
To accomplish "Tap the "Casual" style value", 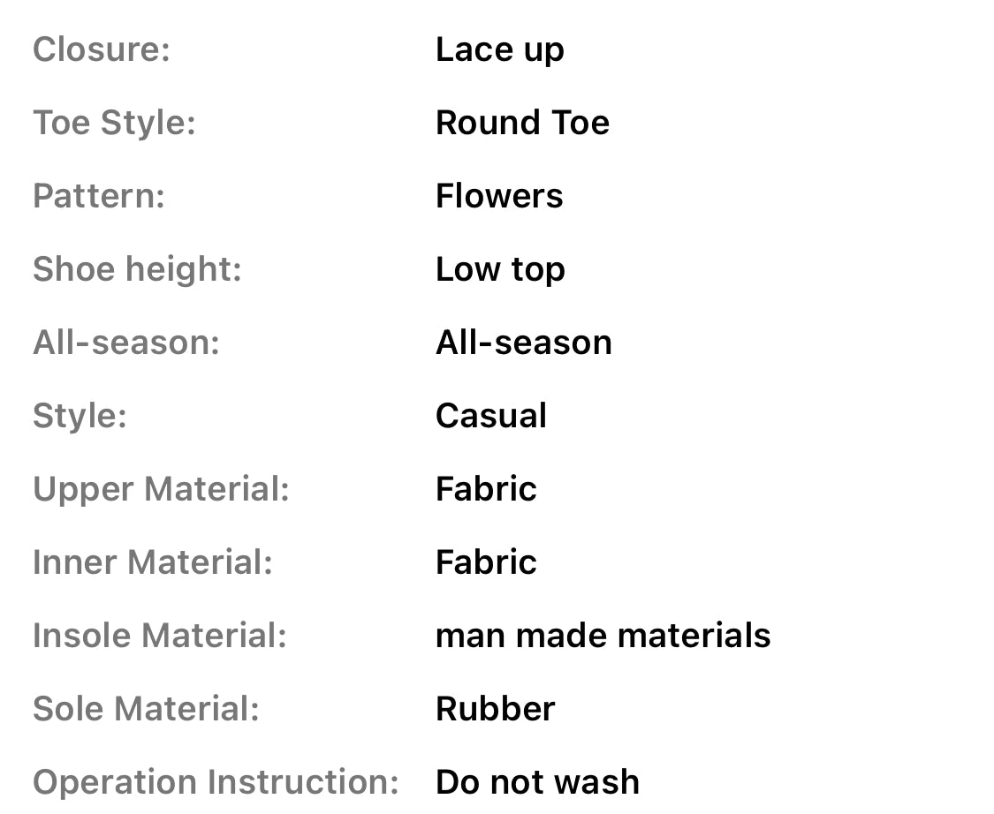I will point(491,416).
